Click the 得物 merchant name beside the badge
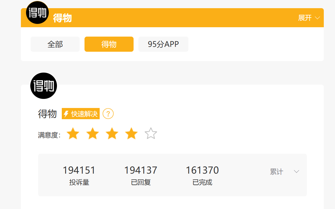The height and width of the screenshot is (209, 335). [x=48, y=114]
